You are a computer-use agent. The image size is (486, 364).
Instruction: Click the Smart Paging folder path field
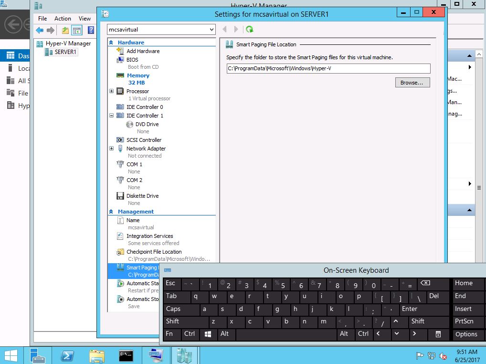click(x=328, y=68)
